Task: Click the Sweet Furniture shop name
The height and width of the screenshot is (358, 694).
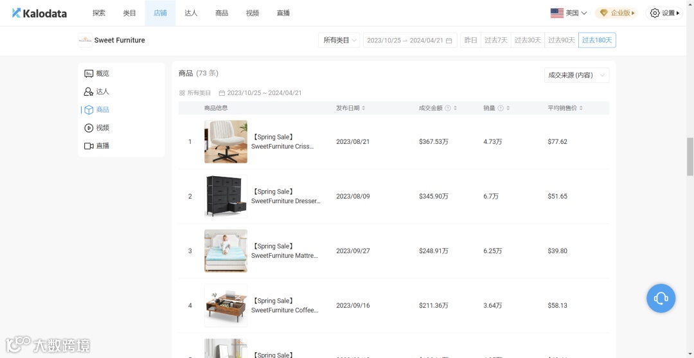Action: tap(120, 40)
